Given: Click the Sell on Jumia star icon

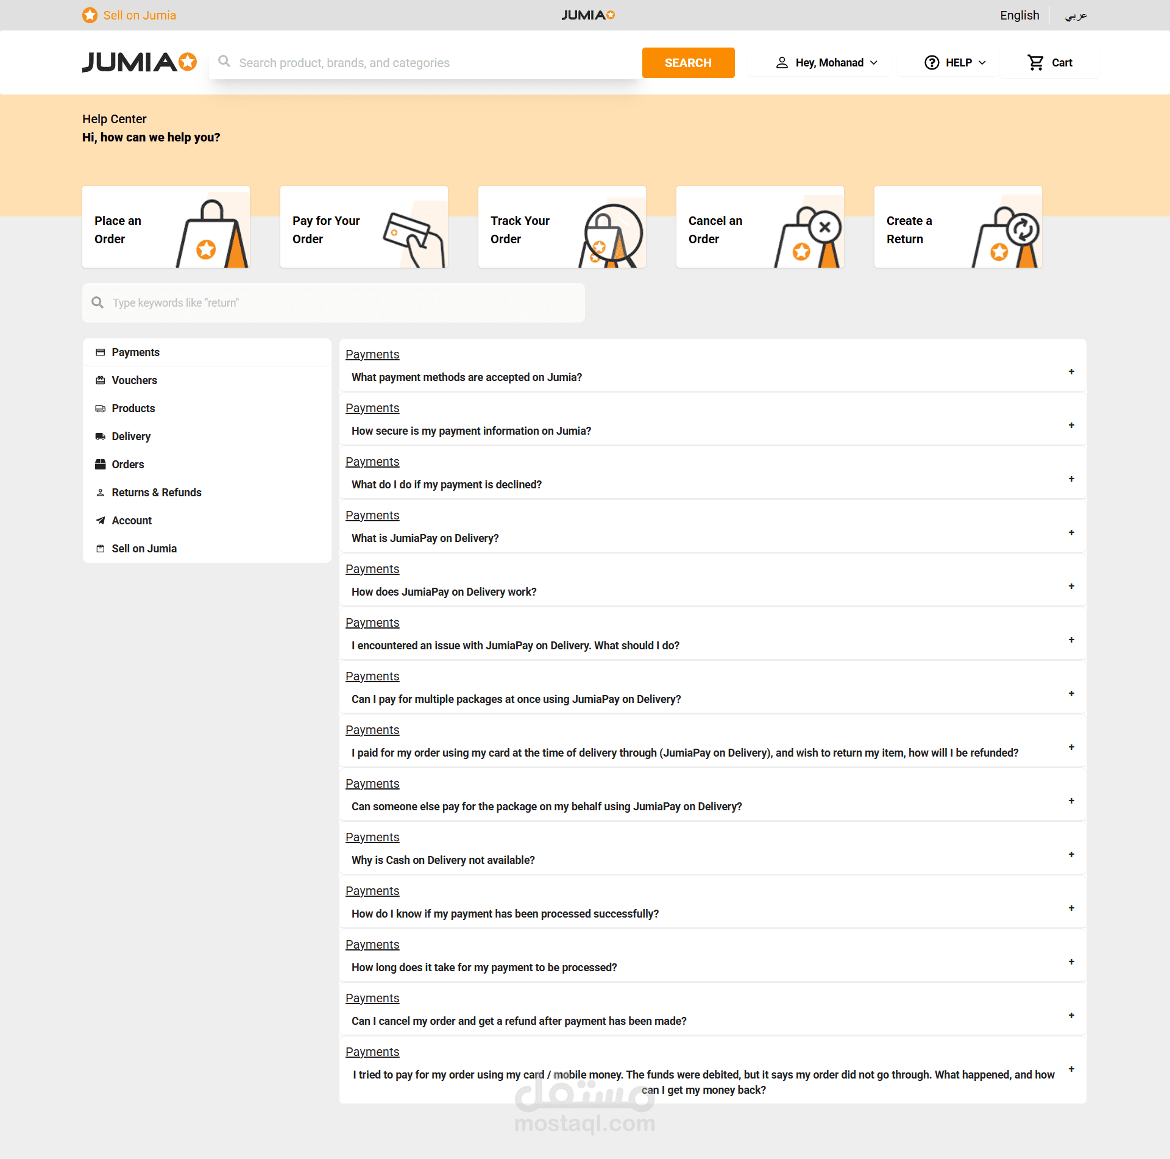Looking at the screenshot, I should [x=90, y=15].
